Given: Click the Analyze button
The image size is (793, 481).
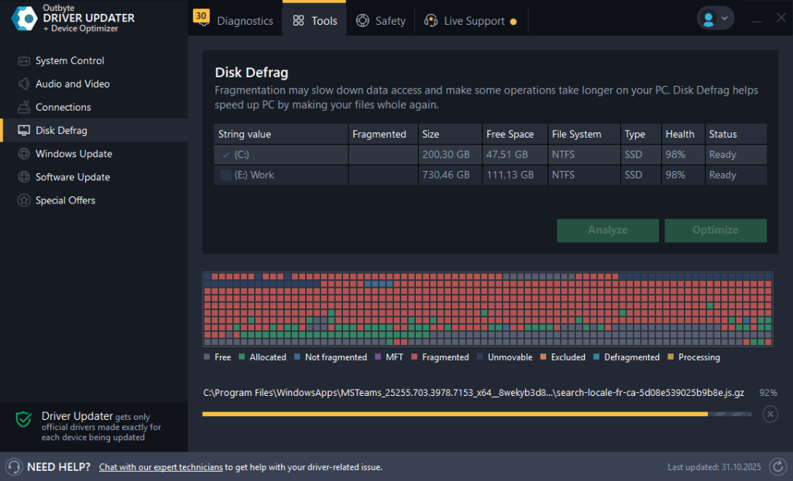Looking at the screenshot, I should [607, 230].
